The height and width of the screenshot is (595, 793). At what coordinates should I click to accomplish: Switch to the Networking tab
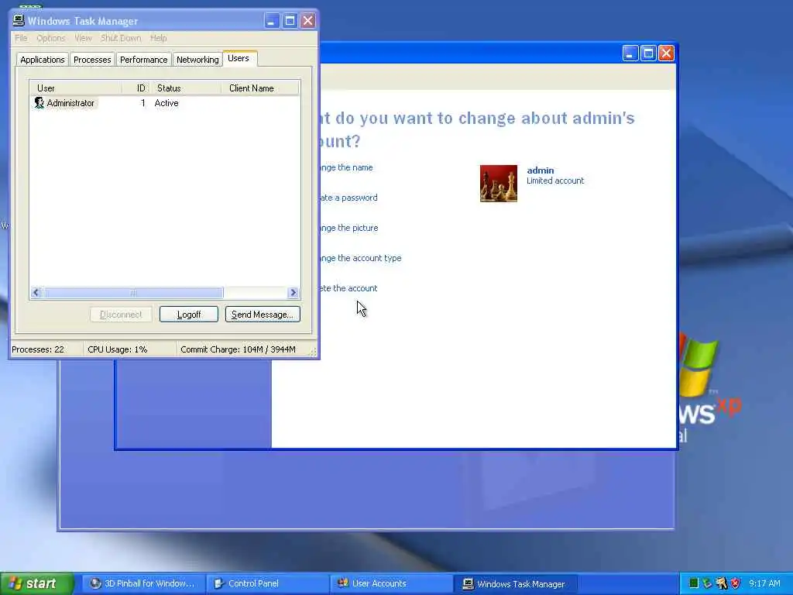pos(197,60)
